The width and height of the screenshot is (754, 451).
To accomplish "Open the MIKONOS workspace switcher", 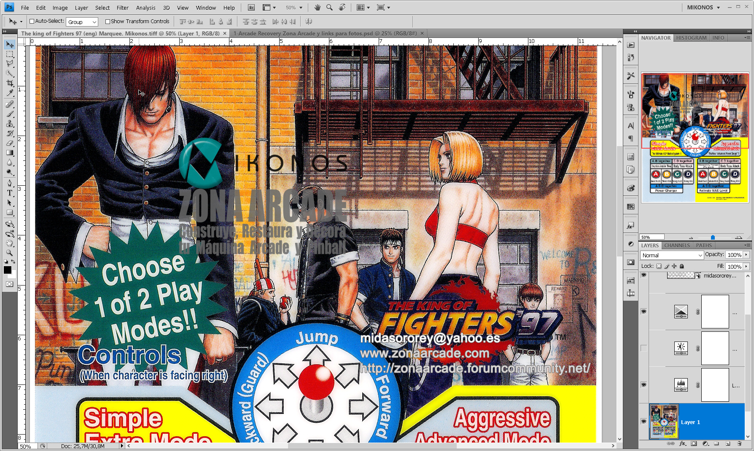I will [x=703, y=7].
